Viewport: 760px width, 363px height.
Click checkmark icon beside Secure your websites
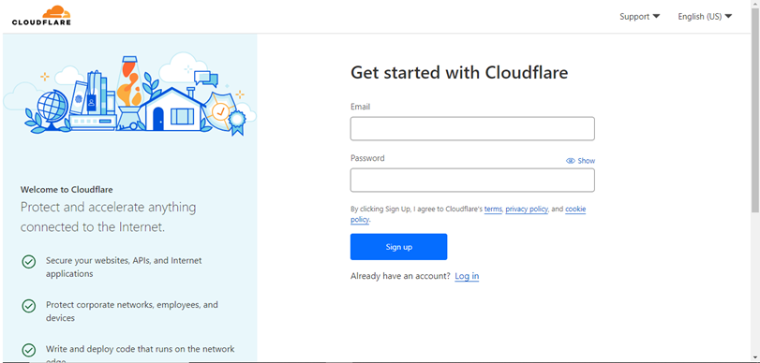coord(29,262)
